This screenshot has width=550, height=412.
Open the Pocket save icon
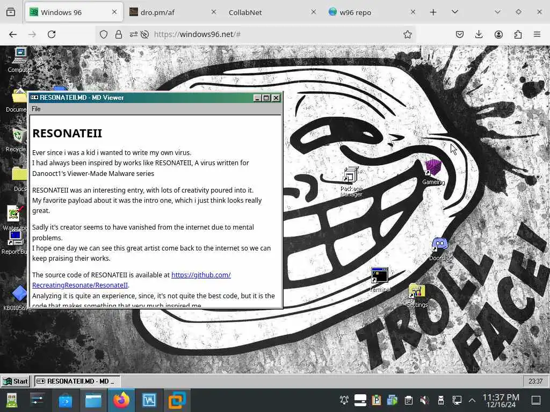click(460, 34)
